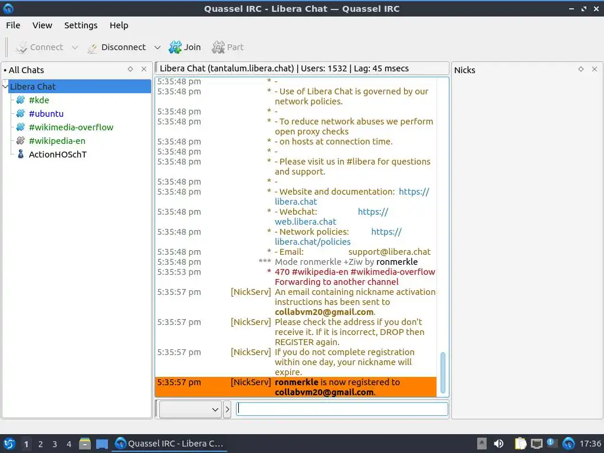Click the update notifier tray icon
604x453 pixels.
click(552, 444)
